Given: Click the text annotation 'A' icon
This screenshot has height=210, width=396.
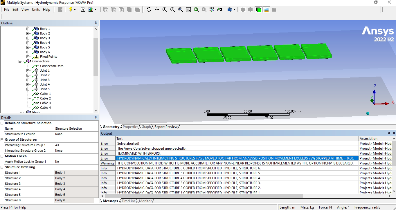Looking at the screenshot, I should [x=83, y=10].
